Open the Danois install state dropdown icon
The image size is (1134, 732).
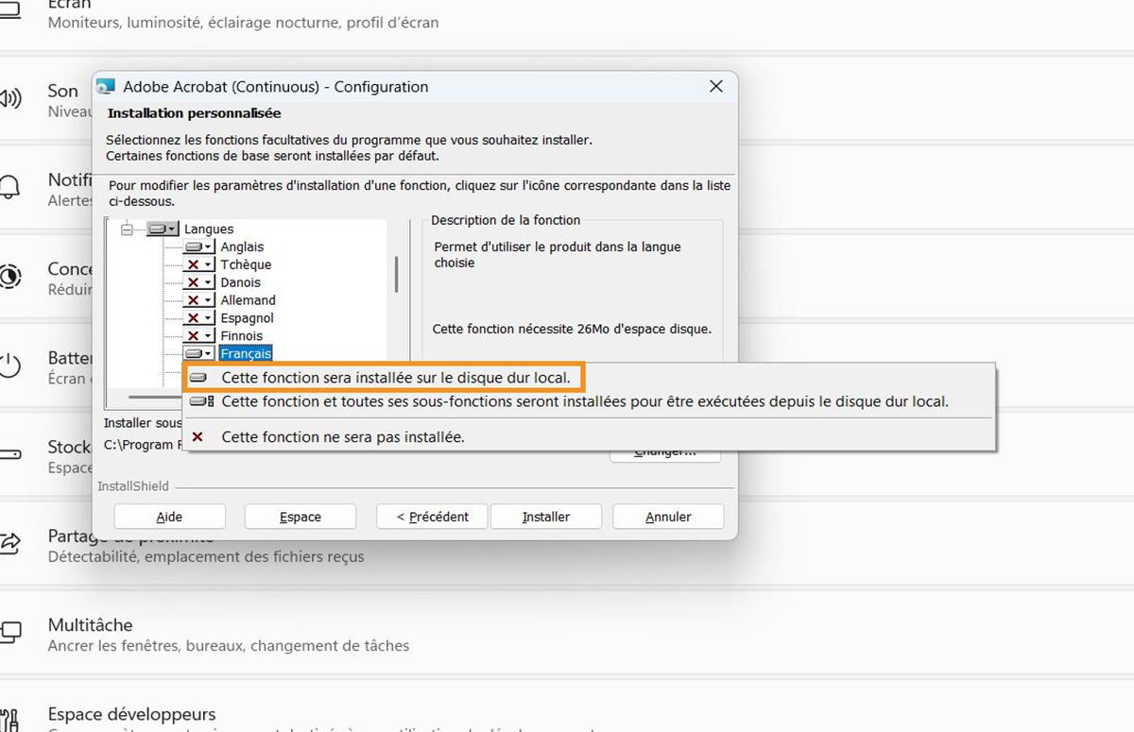tap(198, 282)
